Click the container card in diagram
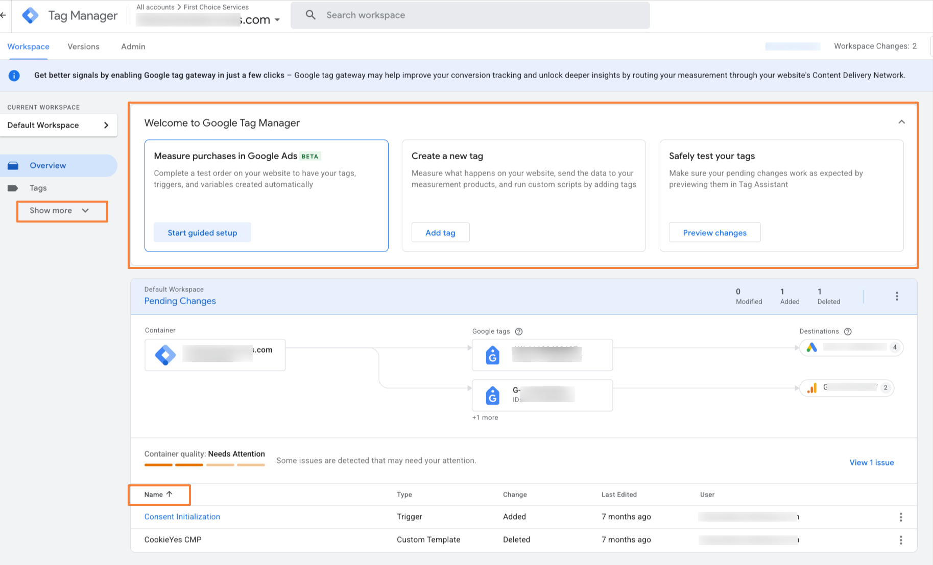 pyautogui.click(x=215, y=355)
